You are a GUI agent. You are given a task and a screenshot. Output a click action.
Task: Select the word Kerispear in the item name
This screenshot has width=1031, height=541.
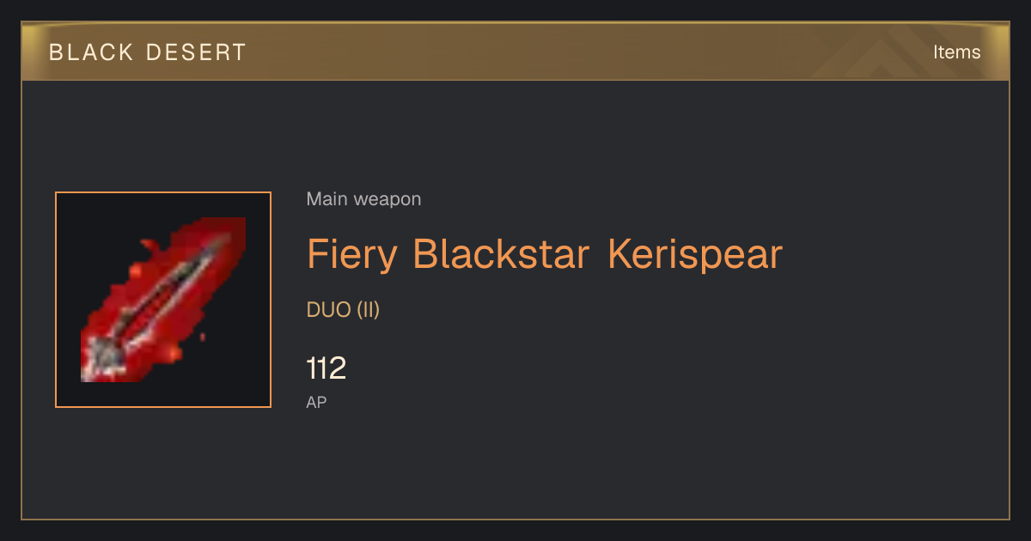pos(695,254)
